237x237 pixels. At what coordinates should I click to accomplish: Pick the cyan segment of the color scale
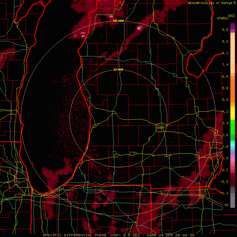tap(233, 145)
